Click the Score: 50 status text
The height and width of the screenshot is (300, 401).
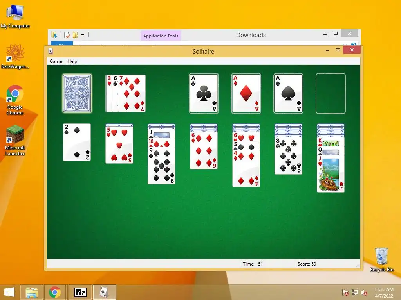coord(307,264)
